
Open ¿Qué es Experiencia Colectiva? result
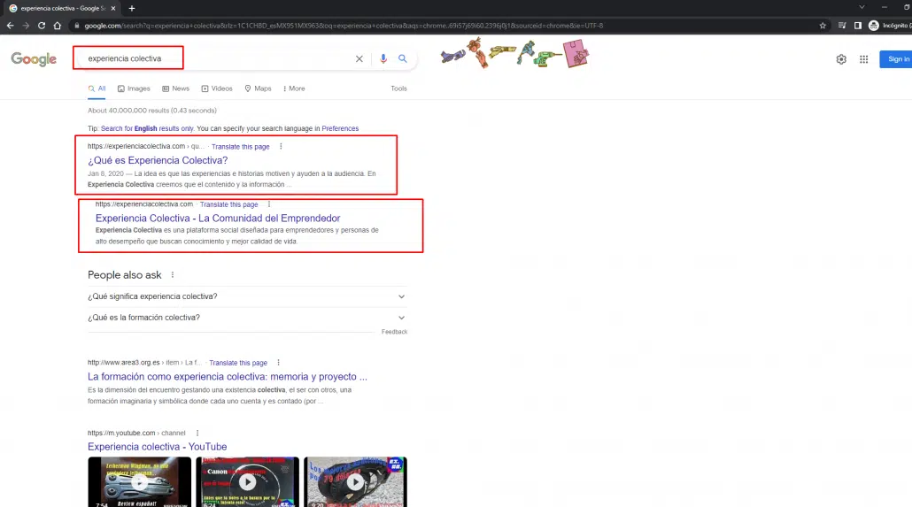click(x=158, y=160)
